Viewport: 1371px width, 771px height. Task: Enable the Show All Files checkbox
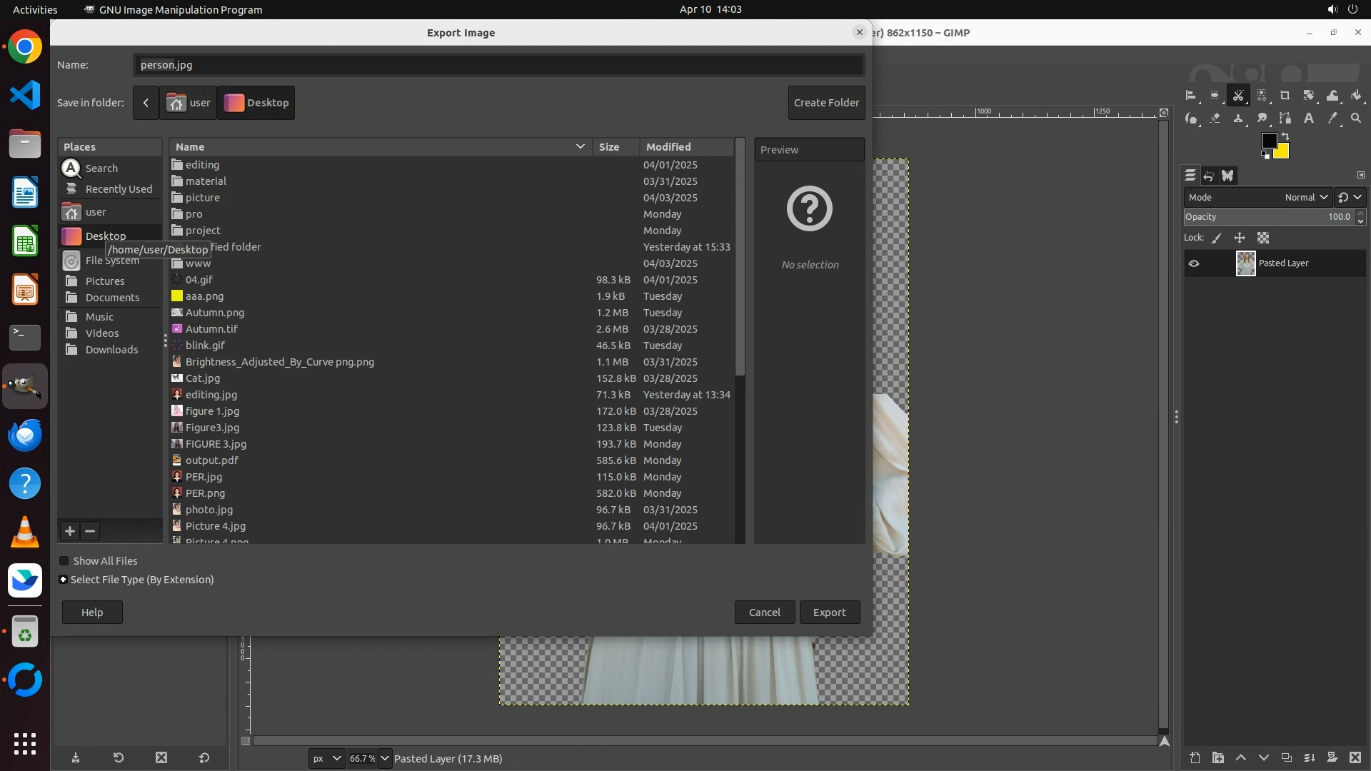point(64,561)
